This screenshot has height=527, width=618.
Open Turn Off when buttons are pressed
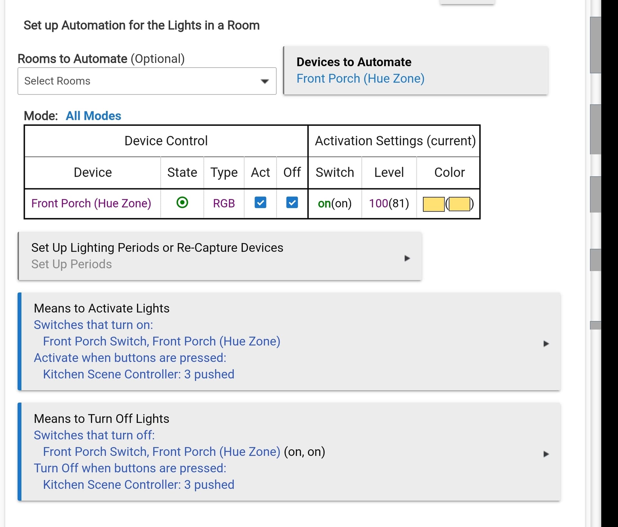coord(130,468)
